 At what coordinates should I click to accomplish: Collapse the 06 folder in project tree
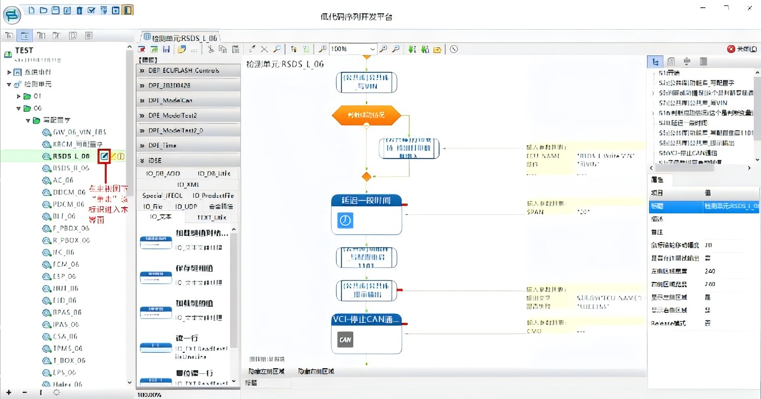(18, 108)
